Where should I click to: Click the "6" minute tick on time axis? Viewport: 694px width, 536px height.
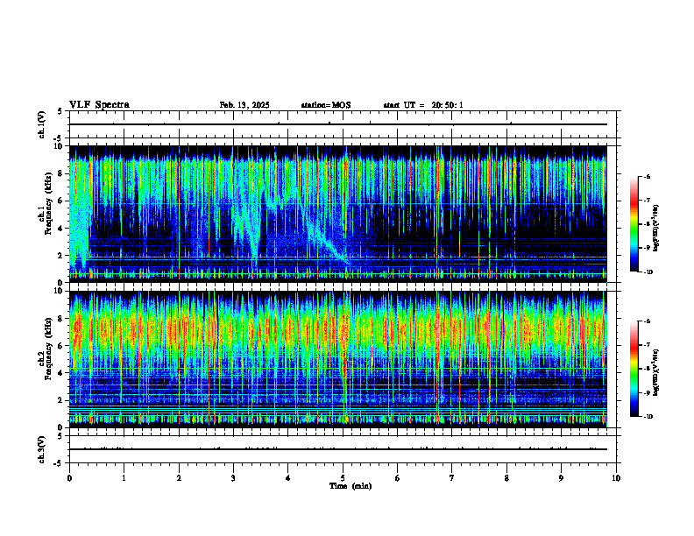point(398,478)
